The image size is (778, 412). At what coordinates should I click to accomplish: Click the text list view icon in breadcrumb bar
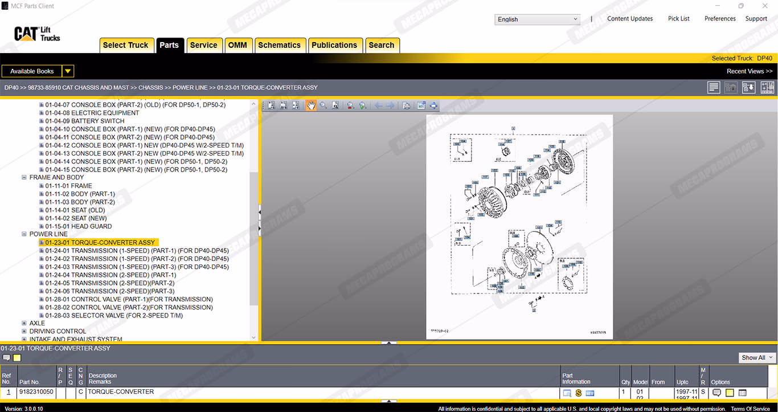tap(714, 87)
